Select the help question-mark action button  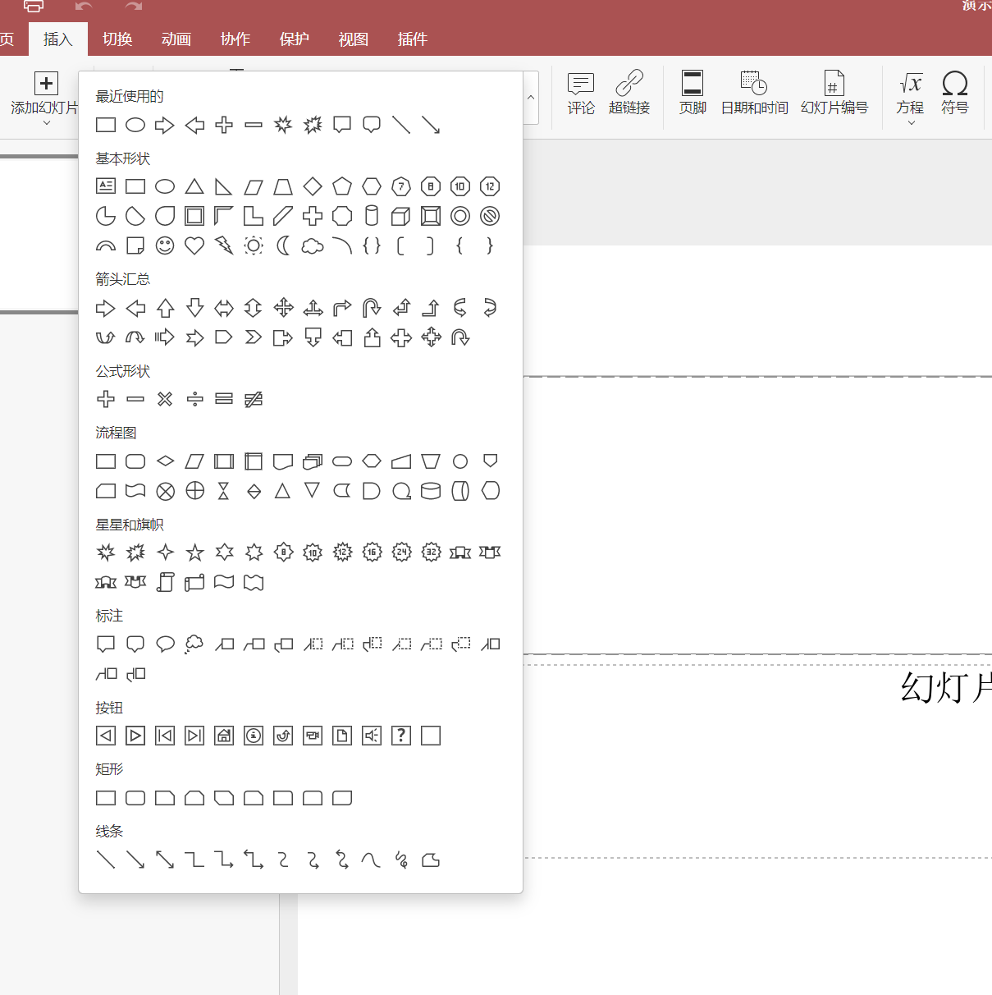(401, 736)
